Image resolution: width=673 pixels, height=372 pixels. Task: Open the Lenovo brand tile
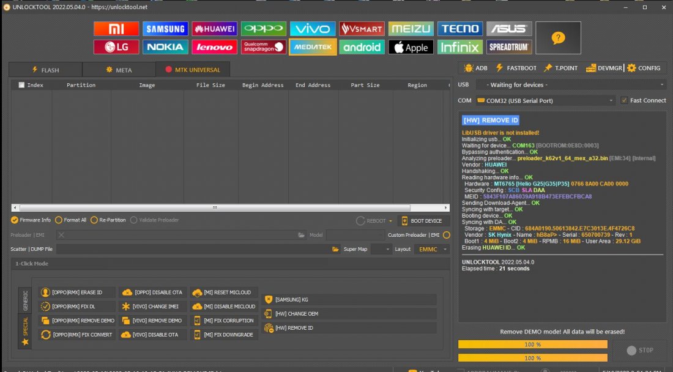[215, 46]
